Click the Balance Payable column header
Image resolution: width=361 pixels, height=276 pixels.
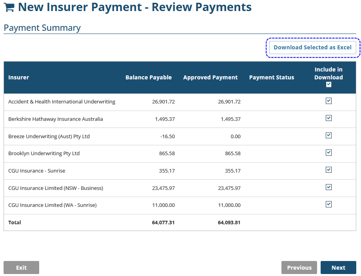click(x=148, y=77)
